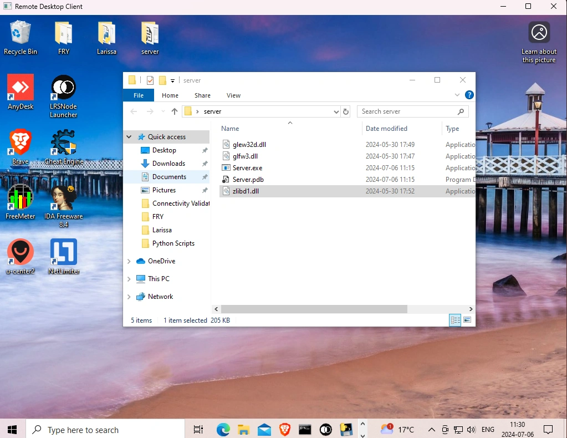Click the Search server input field

pos(412,111)
